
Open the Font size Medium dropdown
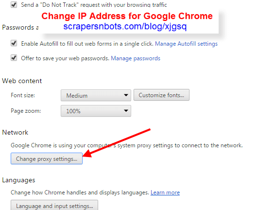point(96,95)
